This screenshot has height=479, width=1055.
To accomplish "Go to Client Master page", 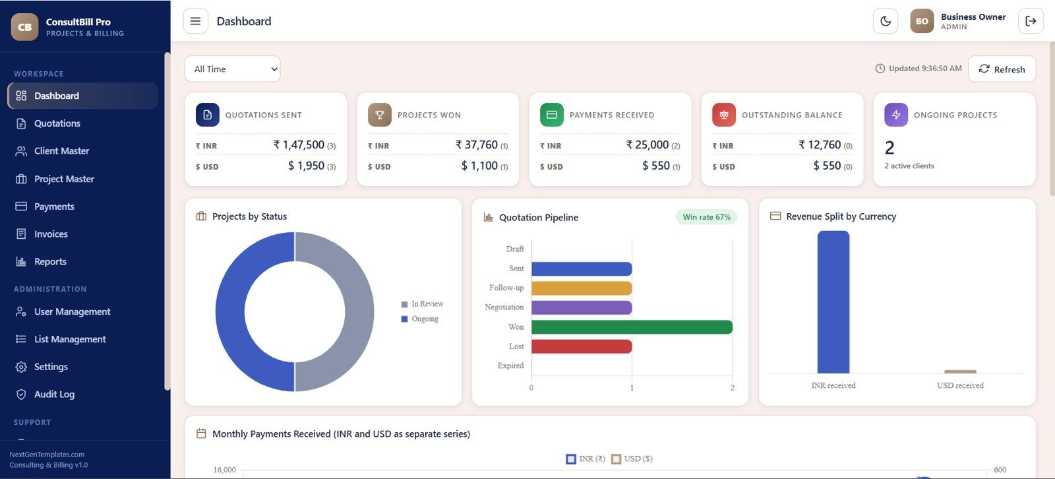I will pos(82,151).
